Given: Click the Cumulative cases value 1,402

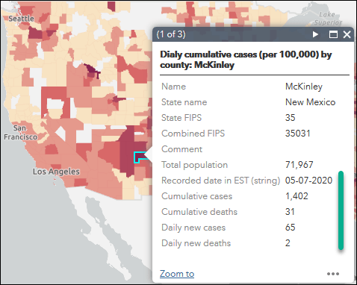Looking at the screenshot, I should coord(297,196).
